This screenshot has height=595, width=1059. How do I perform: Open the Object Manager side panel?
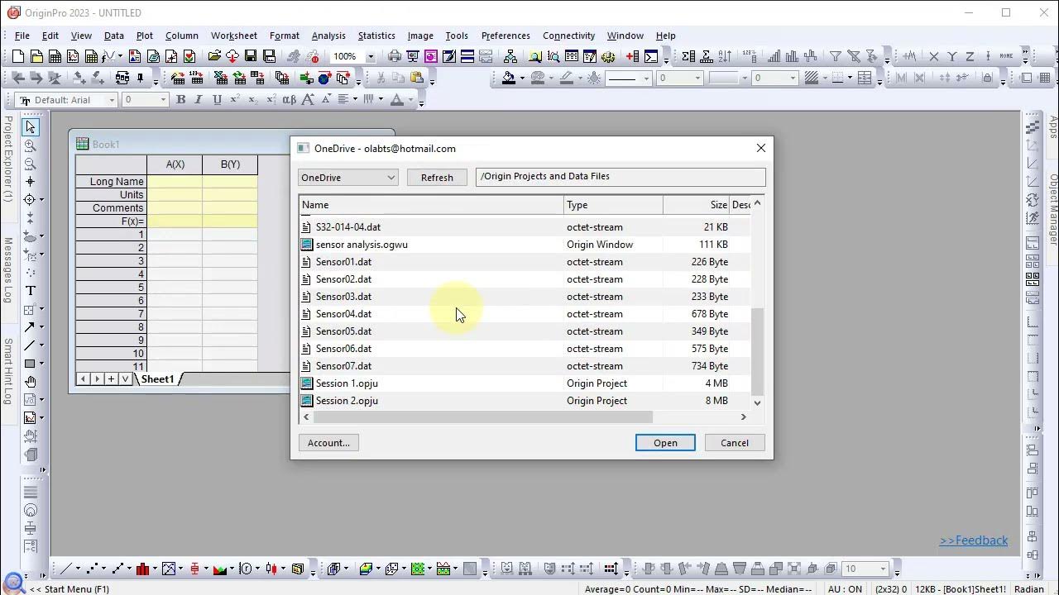point(1053,209)
